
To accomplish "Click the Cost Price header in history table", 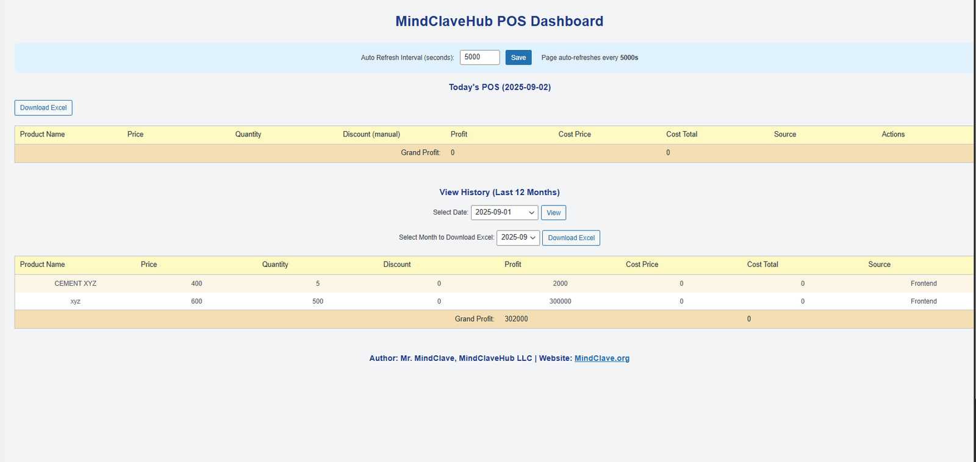I will tap(642, 265).
